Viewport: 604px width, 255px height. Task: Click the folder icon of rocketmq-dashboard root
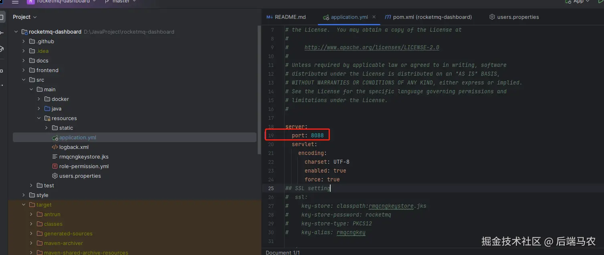tap(24, 32)
